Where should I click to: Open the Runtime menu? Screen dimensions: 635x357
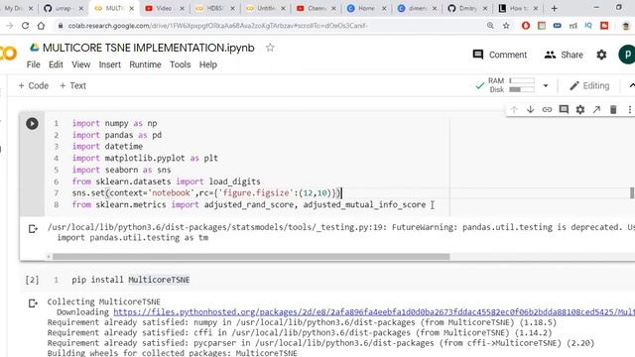click(146, 64)
